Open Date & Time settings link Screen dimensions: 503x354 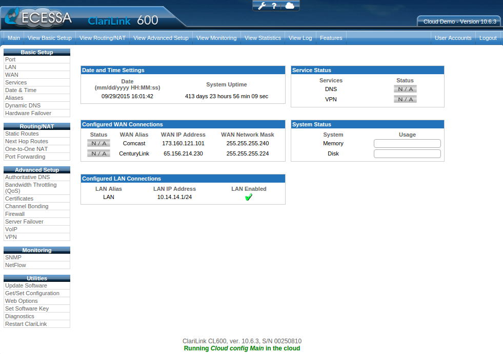click(37, 90)
